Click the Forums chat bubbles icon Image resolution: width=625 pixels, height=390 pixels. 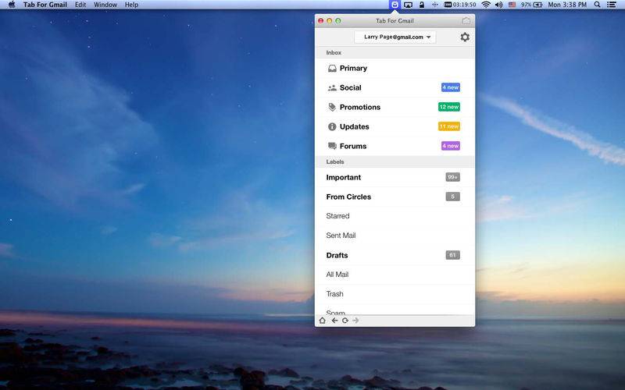[332, 146]
